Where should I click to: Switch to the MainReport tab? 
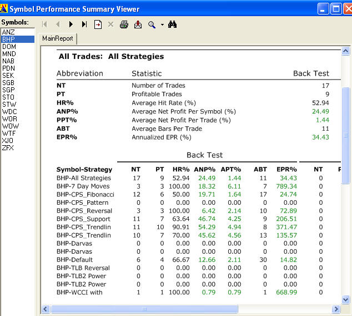pyautogui.click(x=58, y=38)
